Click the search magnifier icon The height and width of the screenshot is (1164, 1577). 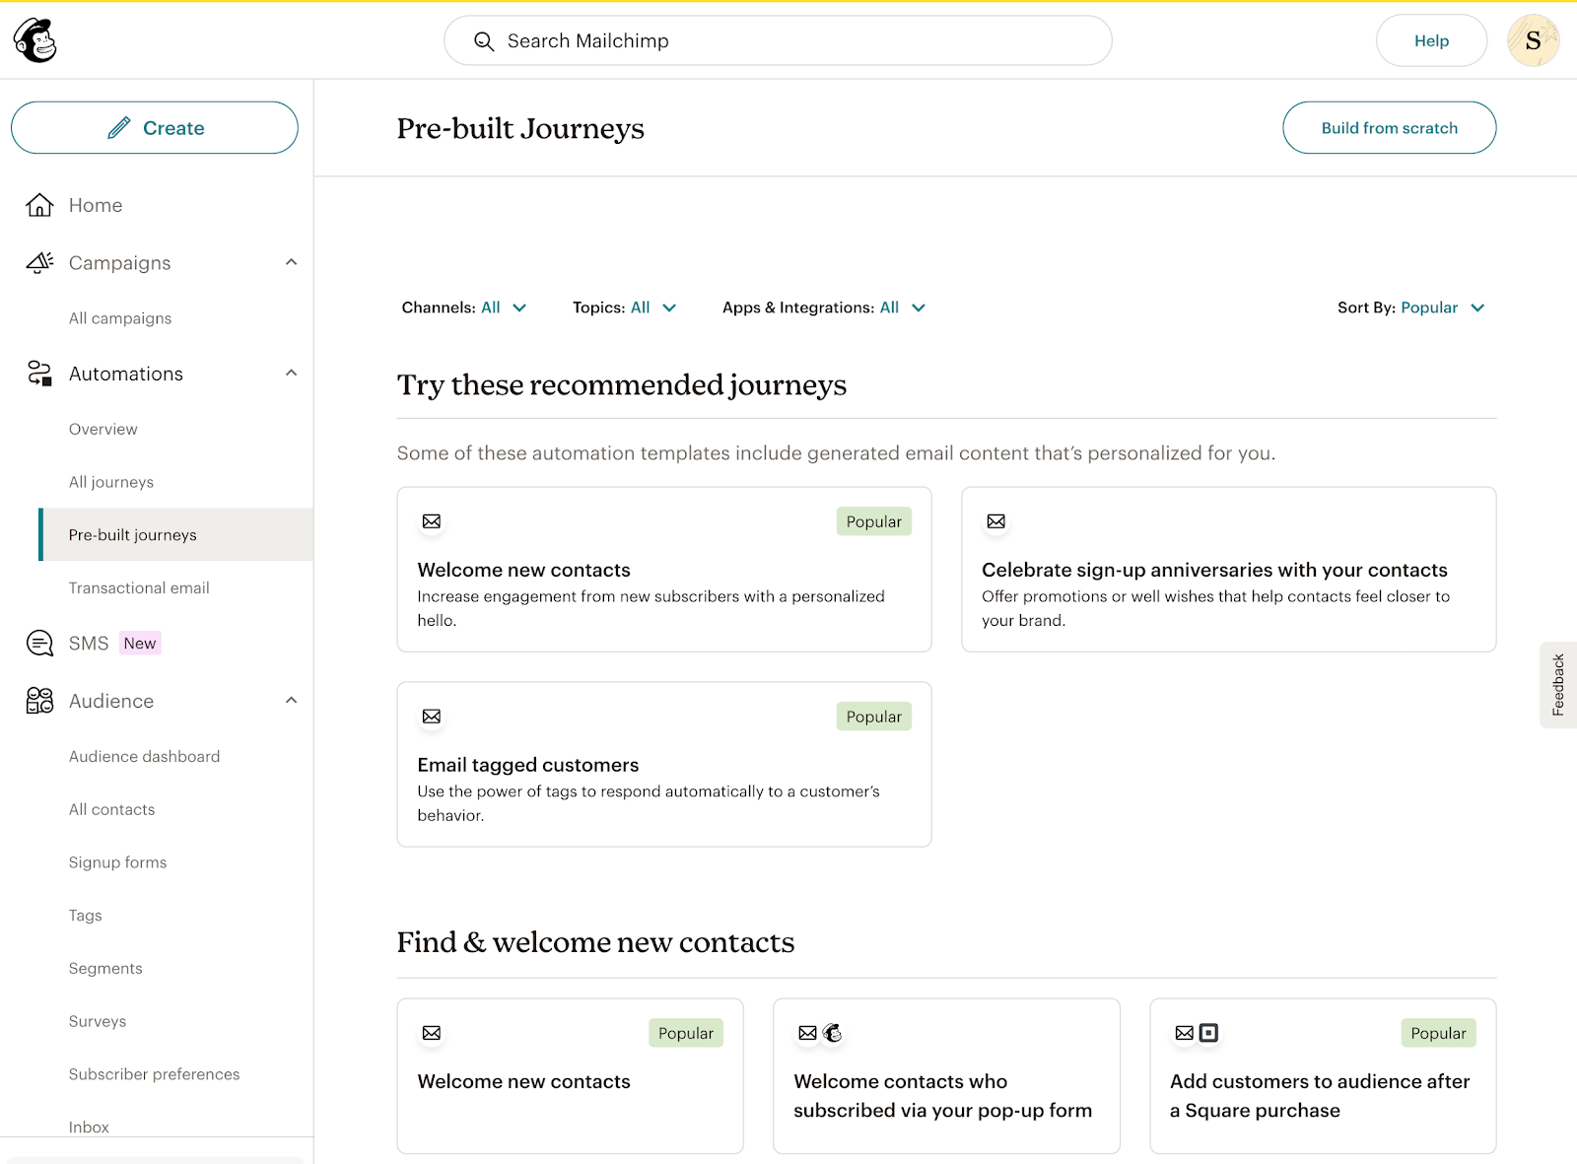[483, 40]
